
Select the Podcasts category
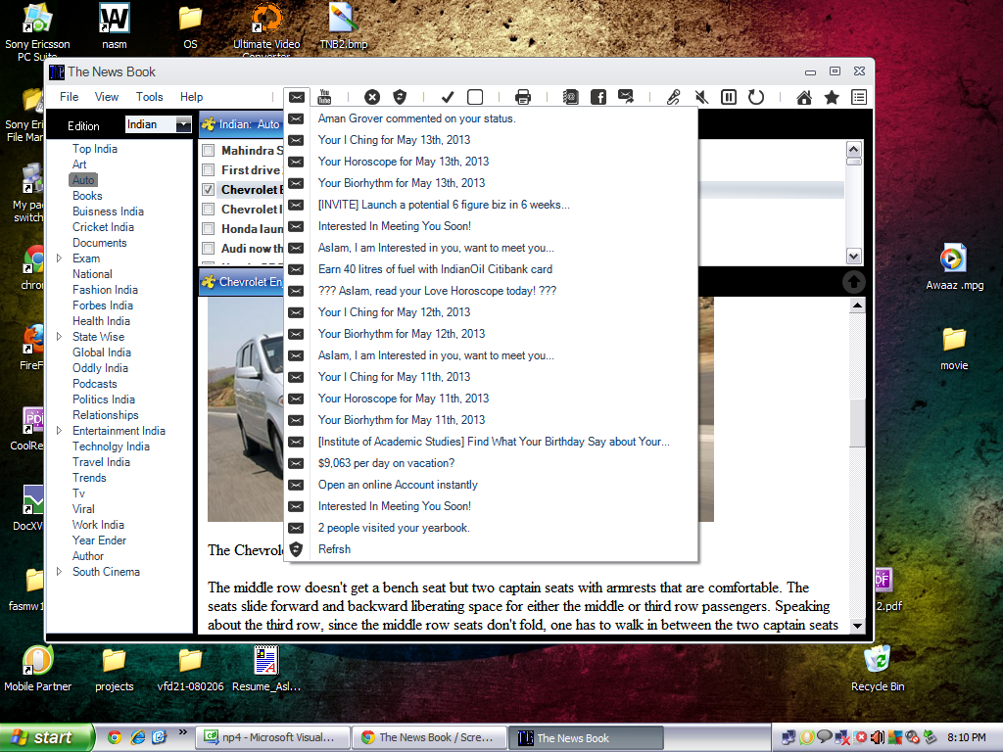95,384
